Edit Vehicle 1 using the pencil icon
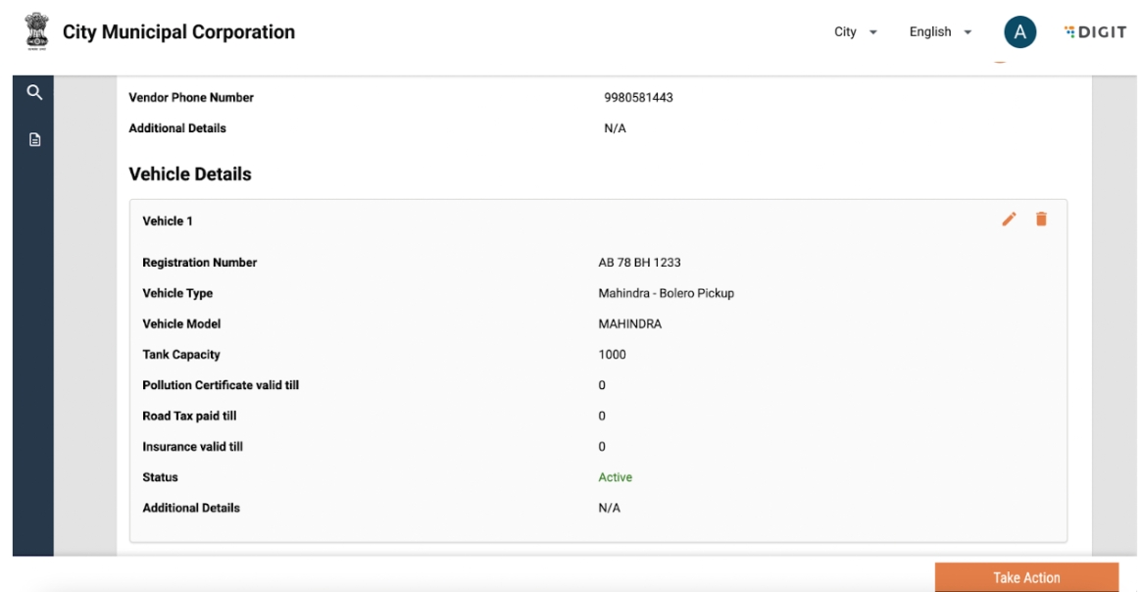This screenshot has width=1142, height=592. click(1009, 219)
